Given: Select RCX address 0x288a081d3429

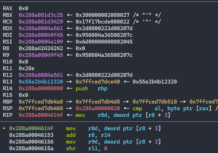Looking at the screenshot, I should pyautogui.click(x=41, y=22).
